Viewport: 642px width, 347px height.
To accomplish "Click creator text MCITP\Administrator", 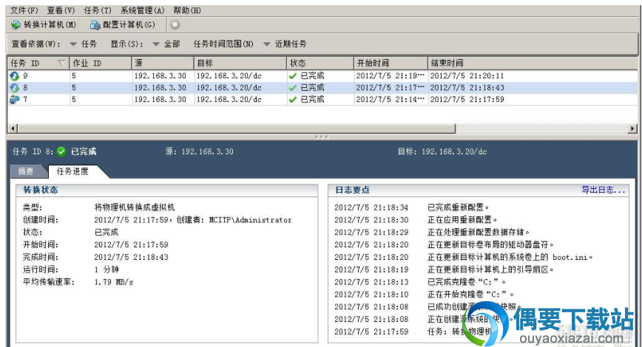I will [250, 220].
